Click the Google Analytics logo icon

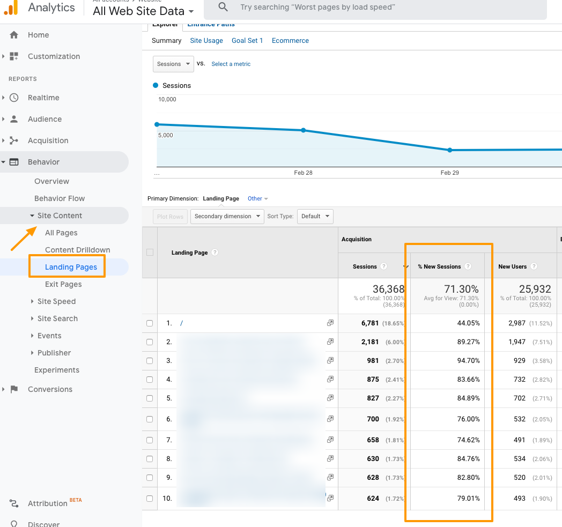click(11, 8)
